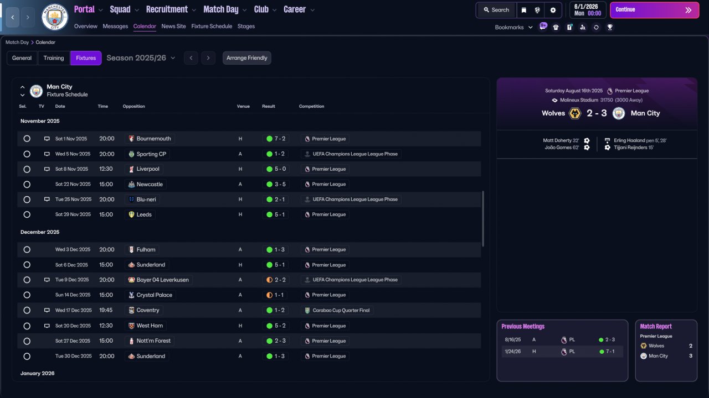
Task: Click the 5 - 0 Liverpool result
Action: tap(275, 169)
